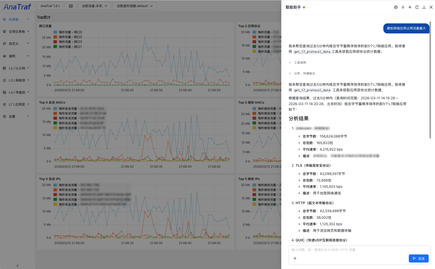Screen dimensions: 435x269
Task: Click the 自定义 sidebar icon
Action: (x=4, y=43)
